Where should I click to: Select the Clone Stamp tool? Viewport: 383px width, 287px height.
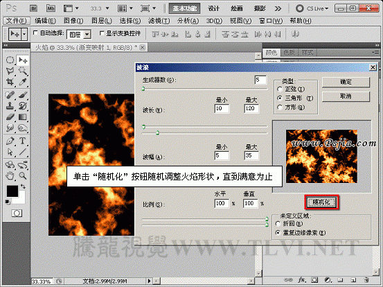coord(10,106)
